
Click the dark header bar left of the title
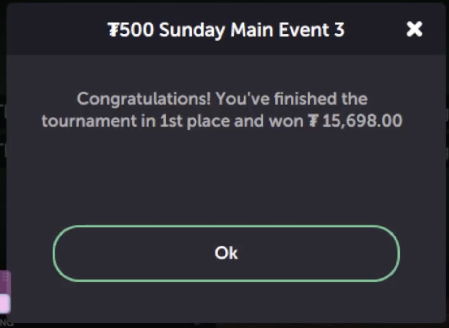(x=55, y=30)
